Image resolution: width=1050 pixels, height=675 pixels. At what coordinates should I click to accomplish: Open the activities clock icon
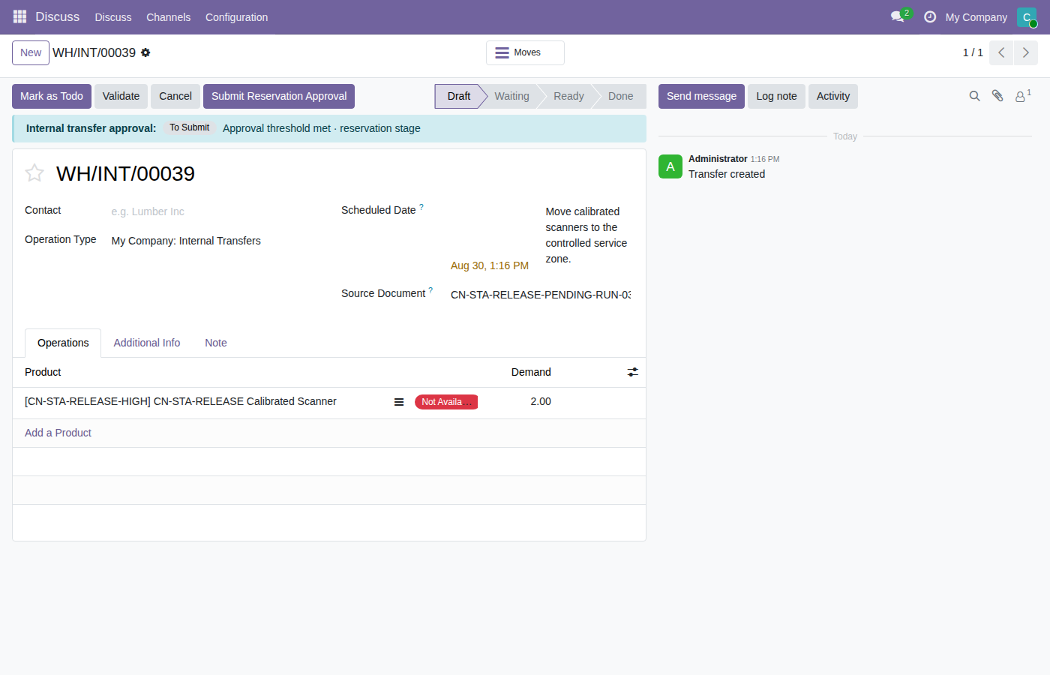click(x=930, y=16)
